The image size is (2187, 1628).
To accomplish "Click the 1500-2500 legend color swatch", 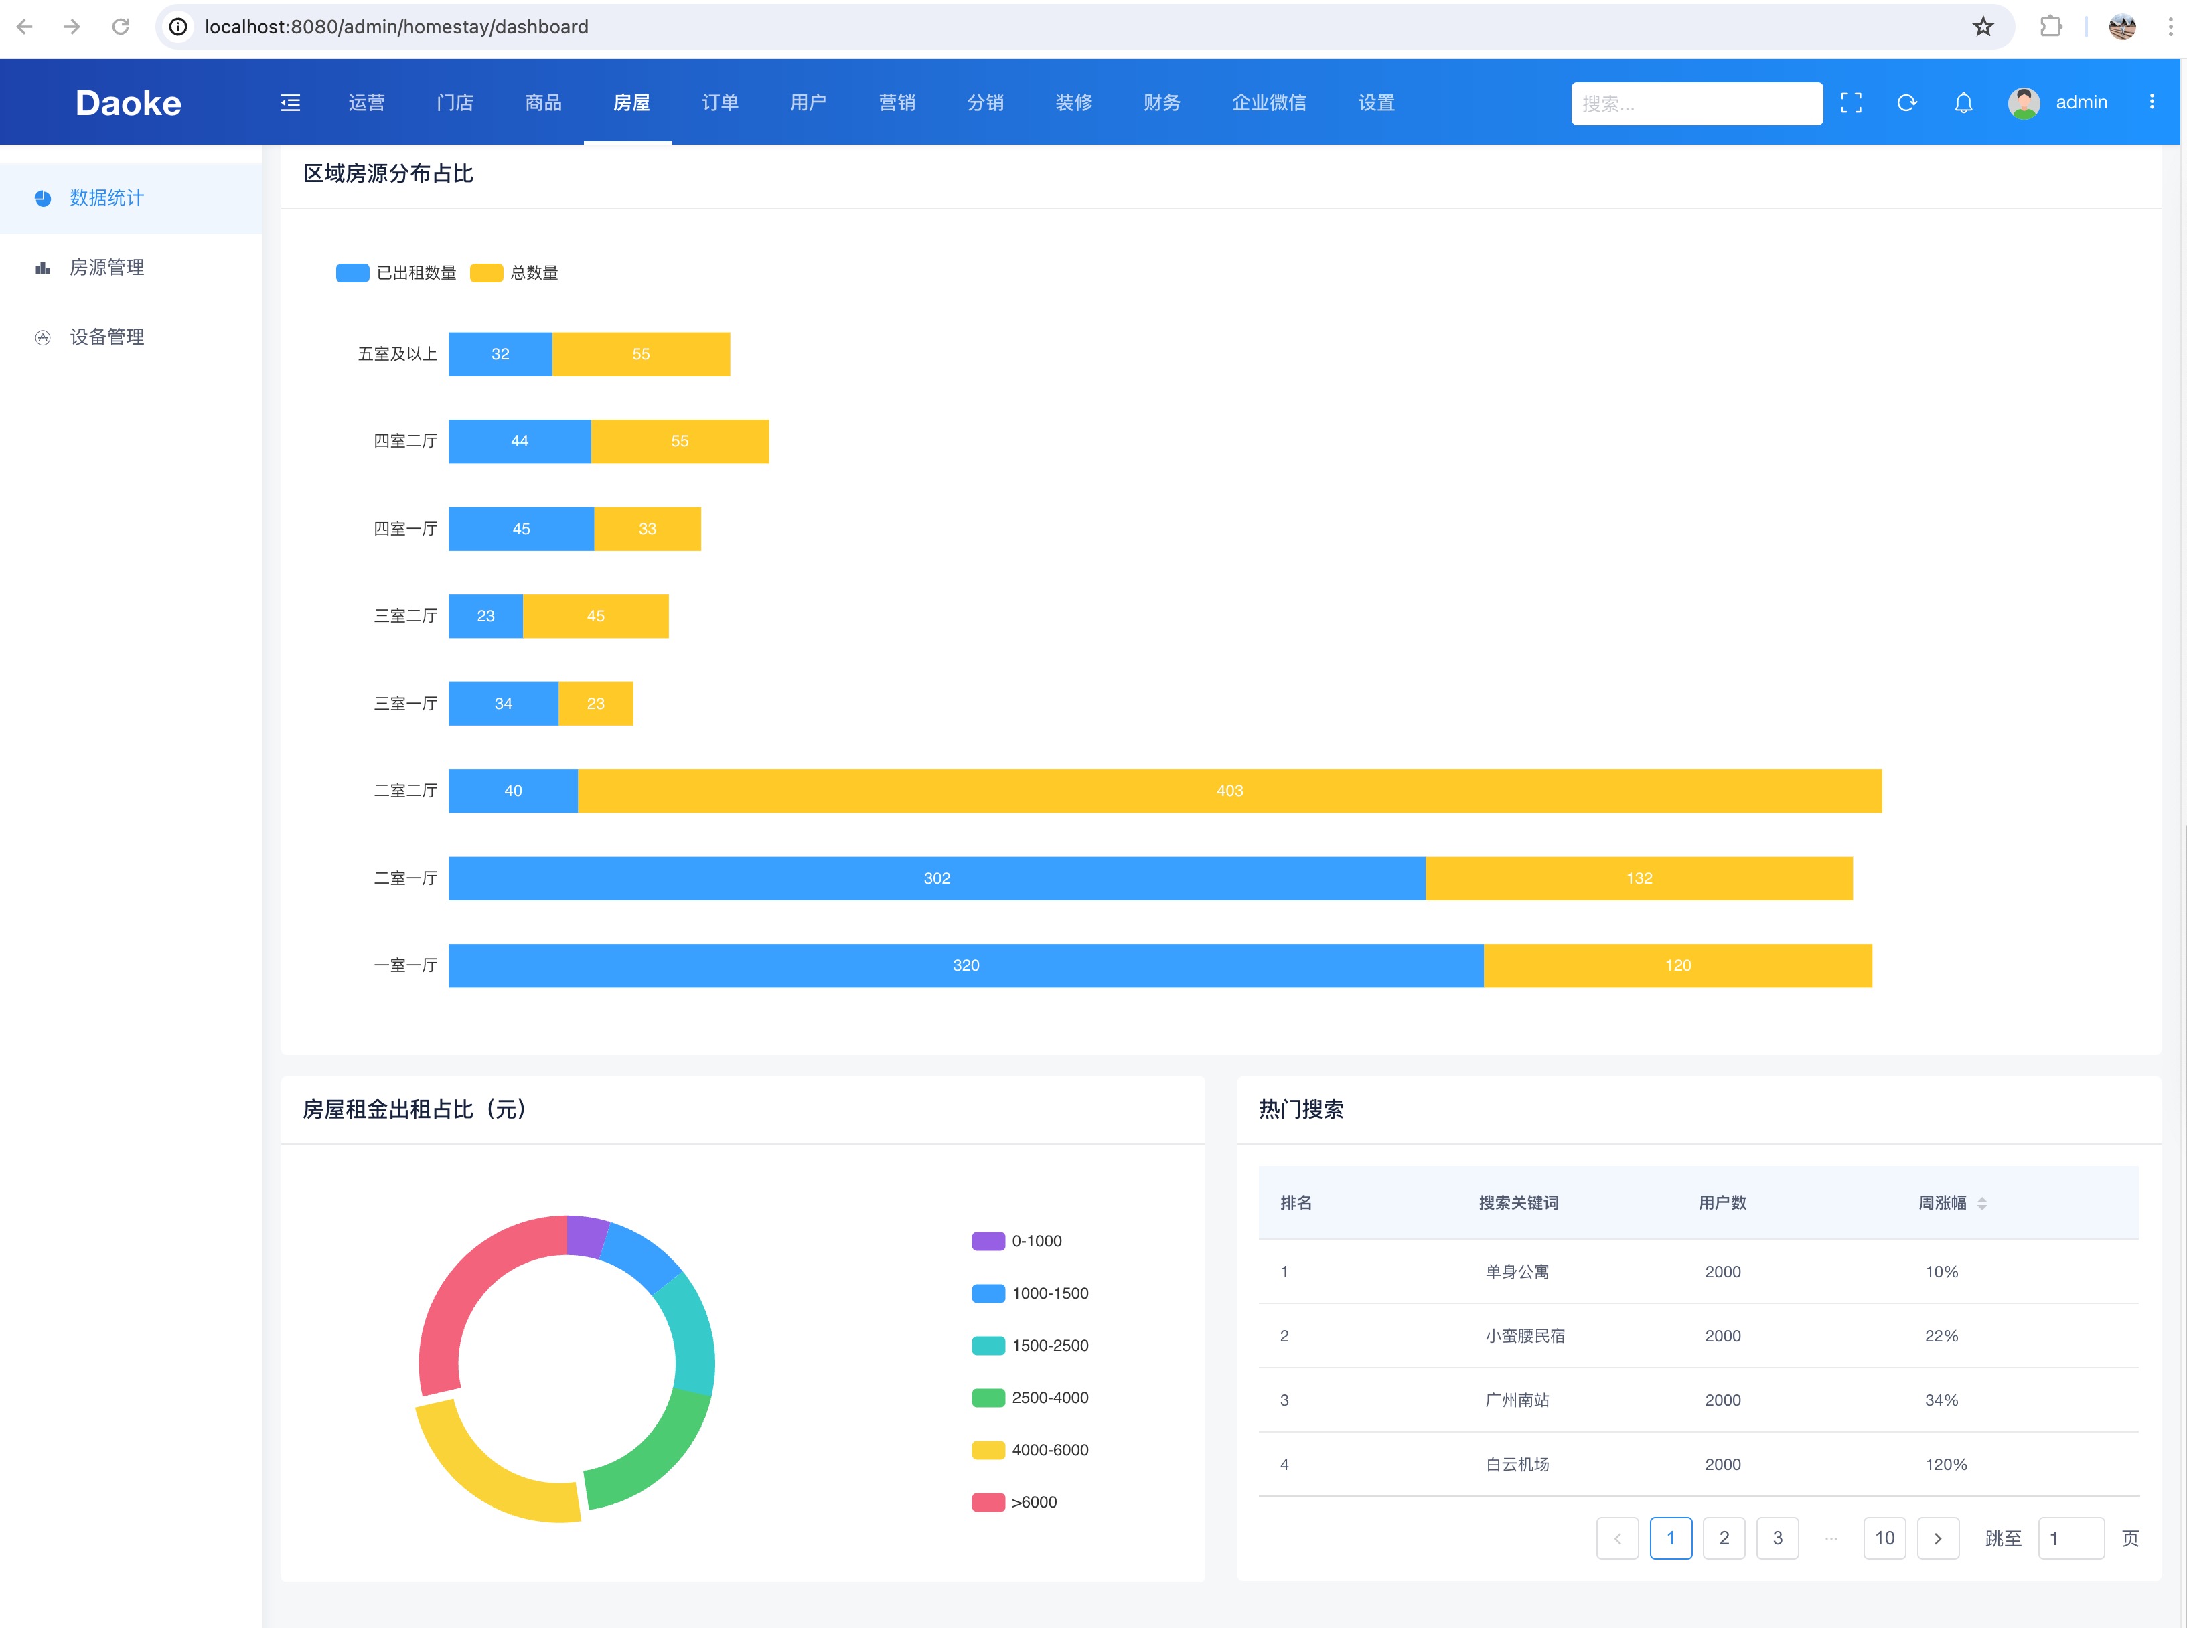I will pos(988,1345).
